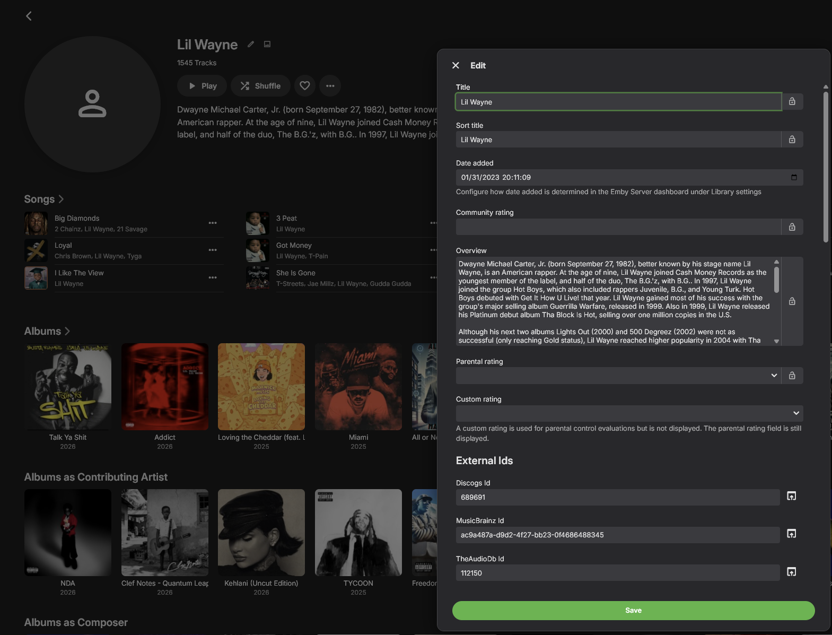The image size is (832, 635).
Task: Toggle the lock on the Overview field
Action: point(792,301)
